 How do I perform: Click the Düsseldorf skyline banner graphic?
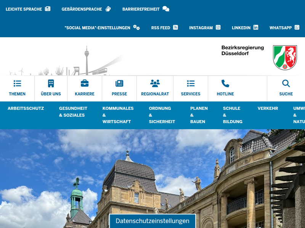click(65, 61)
